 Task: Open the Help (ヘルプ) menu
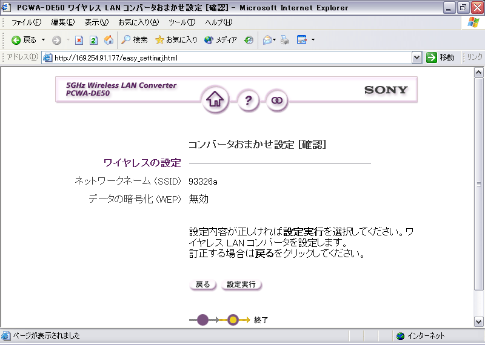(x=219, y=22)
